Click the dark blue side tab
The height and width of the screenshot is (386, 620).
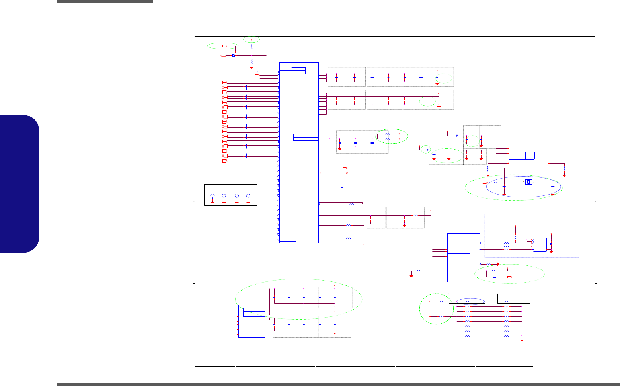[19, 184]
